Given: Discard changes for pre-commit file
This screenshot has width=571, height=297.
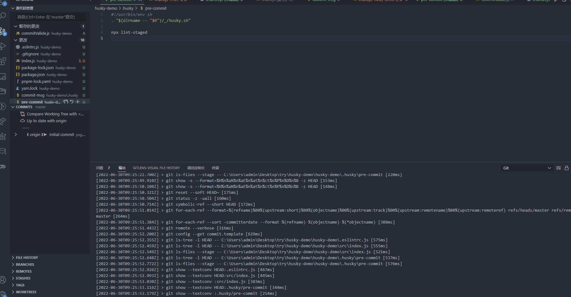Looking at the screenshot, I should tap(72, 102).
